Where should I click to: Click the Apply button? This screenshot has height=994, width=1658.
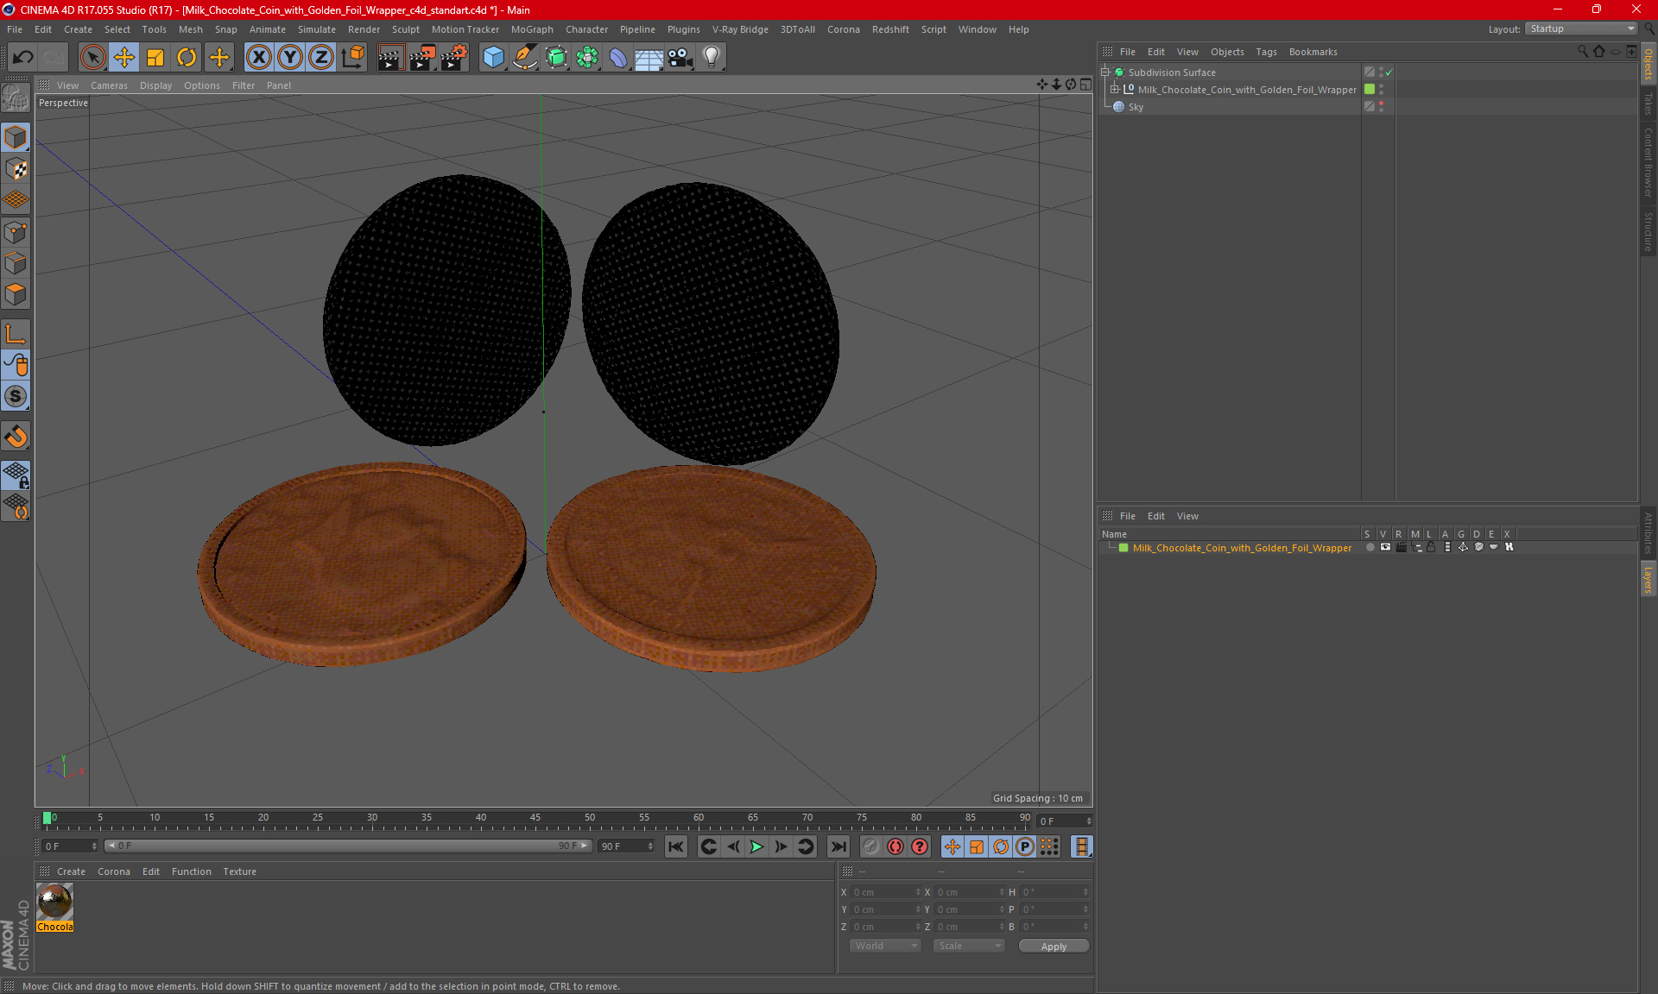1054,947
